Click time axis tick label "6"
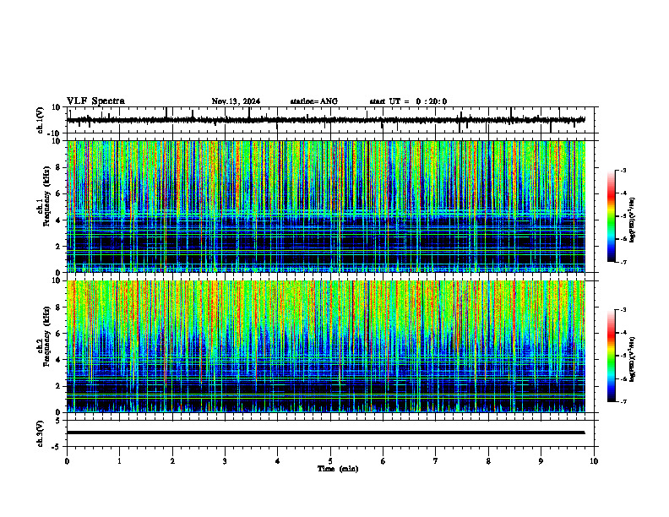 (x=383, y=461)
